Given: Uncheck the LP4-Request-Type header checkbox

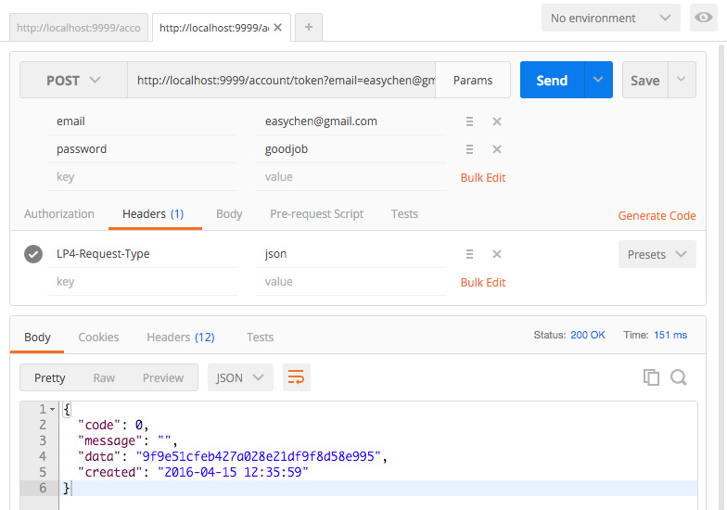Looking at the screenshot, I should tap(33, 254).
